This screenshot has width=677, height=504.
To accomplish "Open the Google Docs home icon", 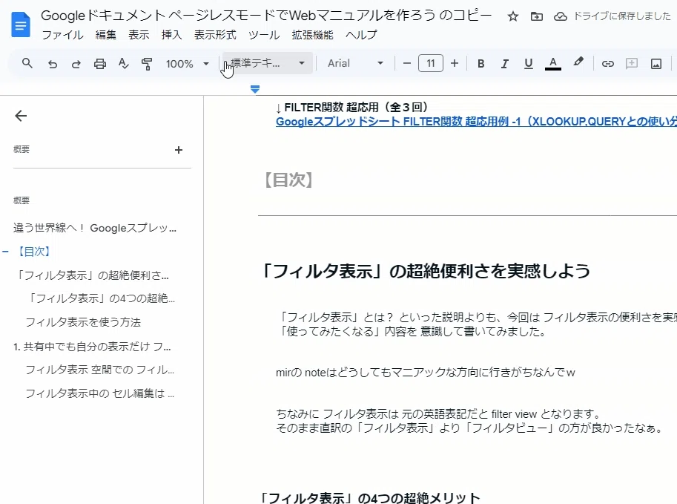I will point(20,25).
